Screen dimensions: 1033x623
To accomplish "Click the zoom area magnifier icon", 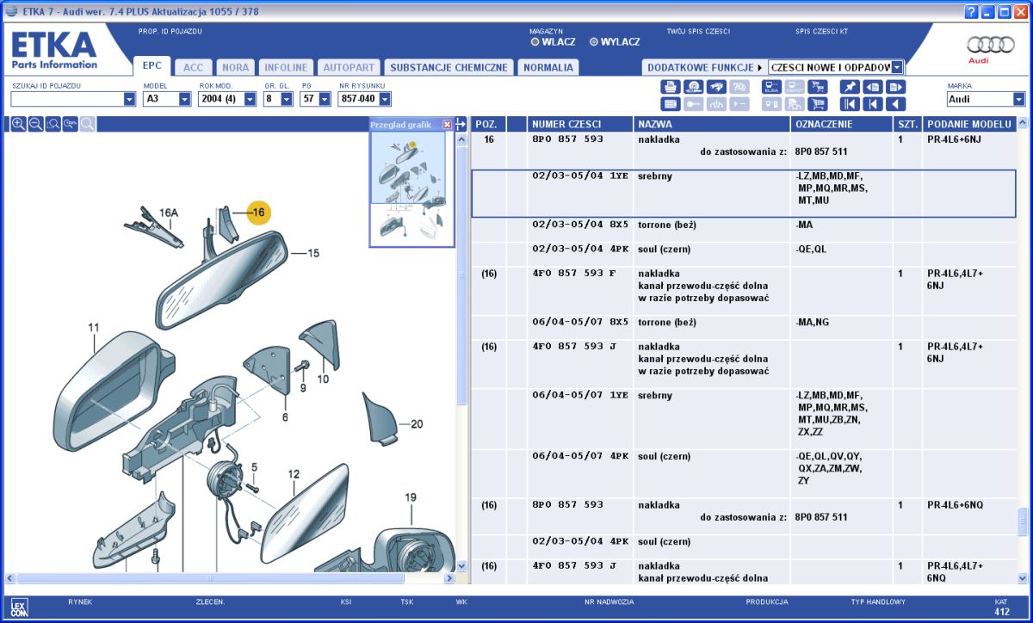I will pyautogui.click(x=53, y=124).
